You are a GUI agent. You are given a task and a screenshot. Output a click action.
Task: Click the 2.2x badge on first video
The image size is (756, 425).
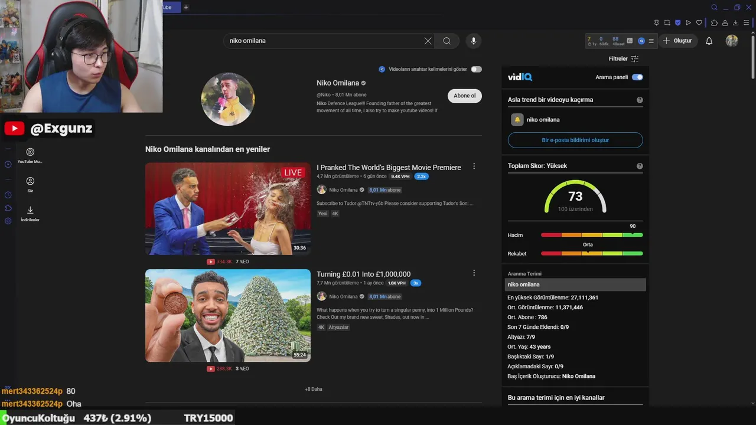421,176
